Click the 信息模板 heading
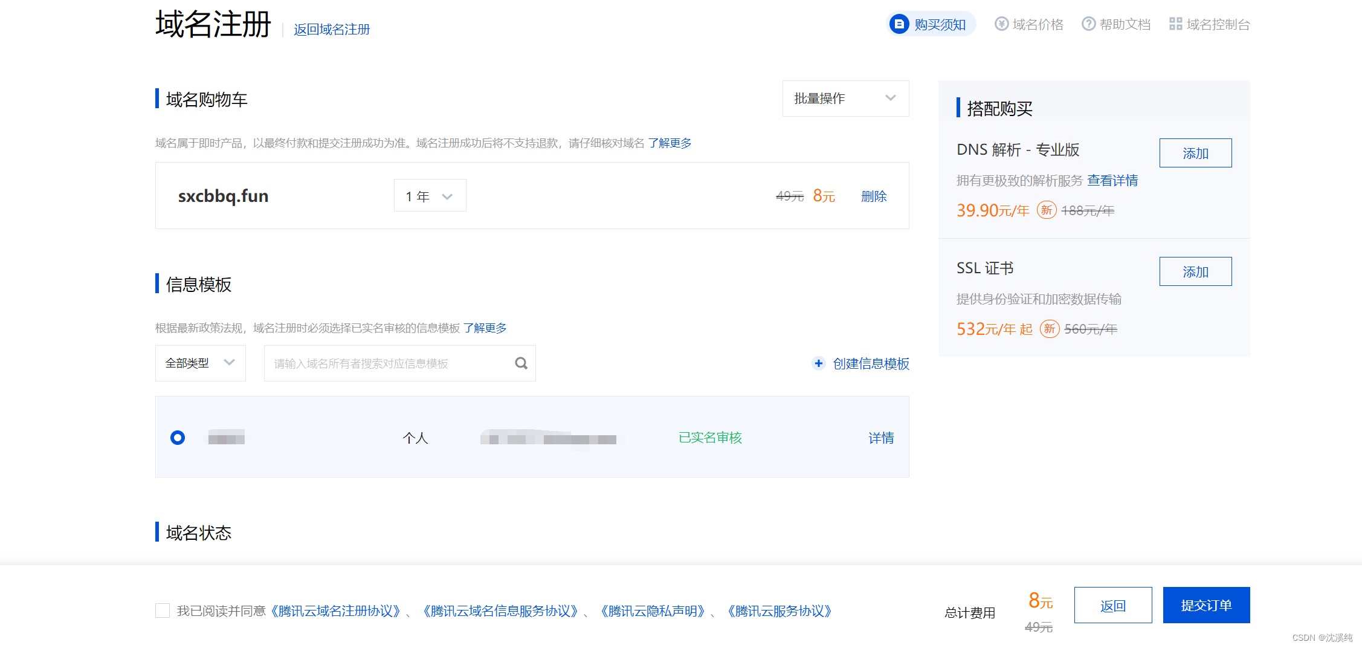Viewport: 1362px width, 648px height. [x=199, y=285]
